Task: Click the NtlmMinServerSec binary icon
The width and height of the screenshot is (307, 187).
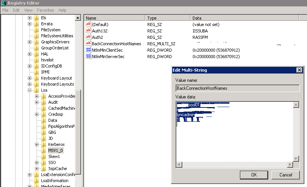Action: 89,57
